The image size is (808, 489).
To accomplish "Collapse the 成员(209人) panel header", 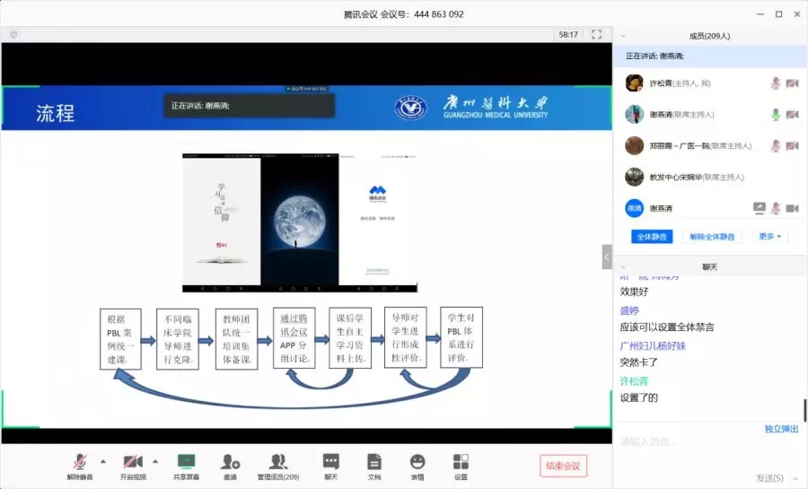I will pos(622,36).
